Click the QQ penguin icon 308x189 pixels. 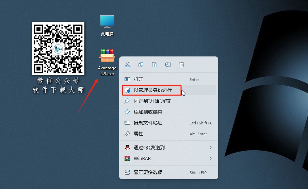[127, 148]
